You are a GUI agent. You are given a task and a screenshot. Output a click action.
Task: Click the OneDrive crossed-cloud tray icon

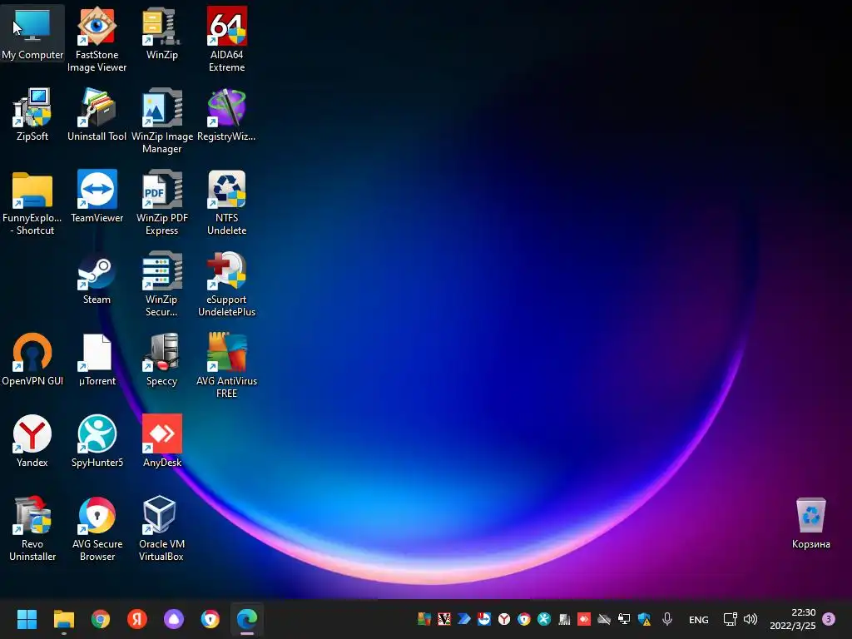[x=604, y=619]
